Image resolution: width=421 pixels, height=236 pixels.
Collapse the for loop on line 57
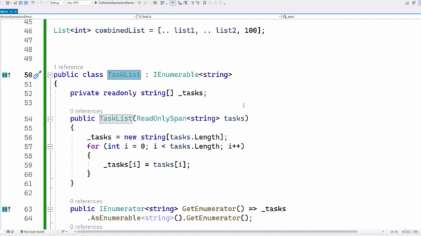pos(50,147)
